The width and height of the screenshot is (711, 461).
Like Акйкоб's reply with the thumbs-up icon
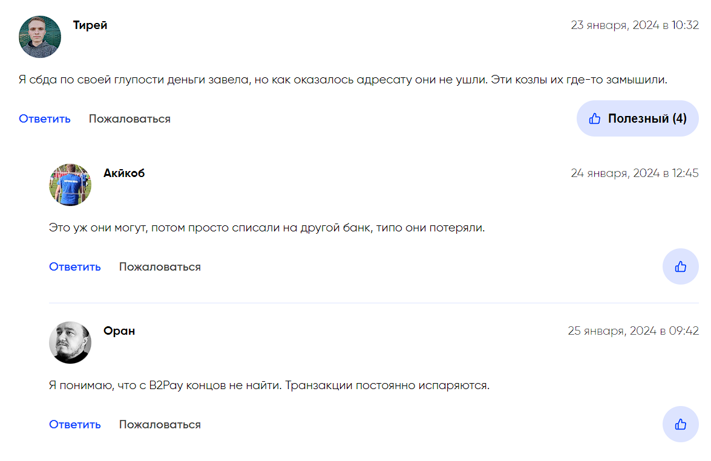coord(680,266)
